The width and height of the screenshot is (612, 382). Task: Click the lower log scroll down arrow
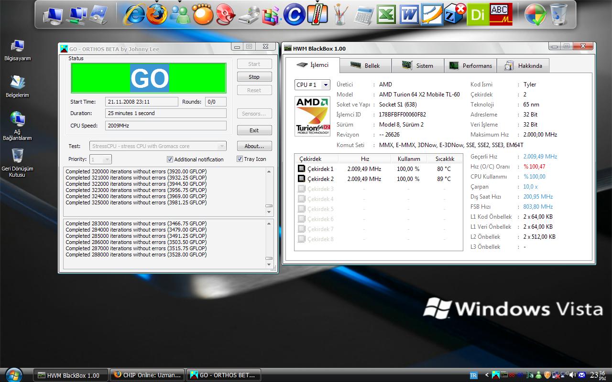click(269, 264)
